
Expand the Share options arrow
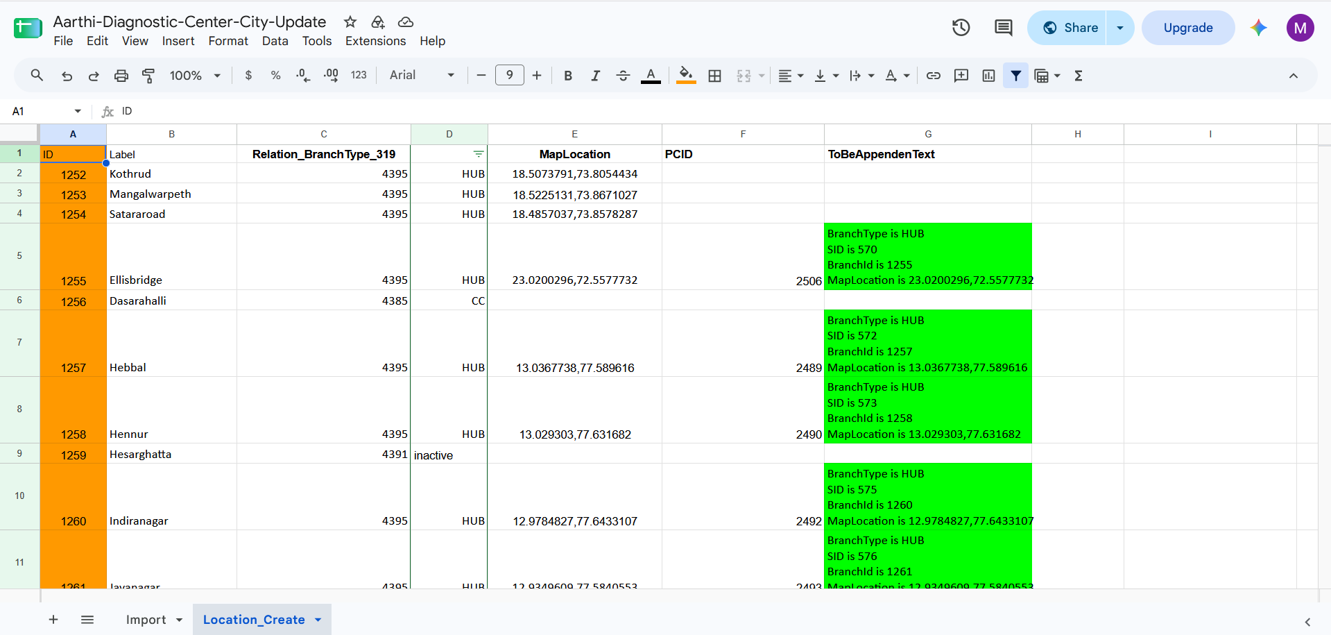point(1120,28)
